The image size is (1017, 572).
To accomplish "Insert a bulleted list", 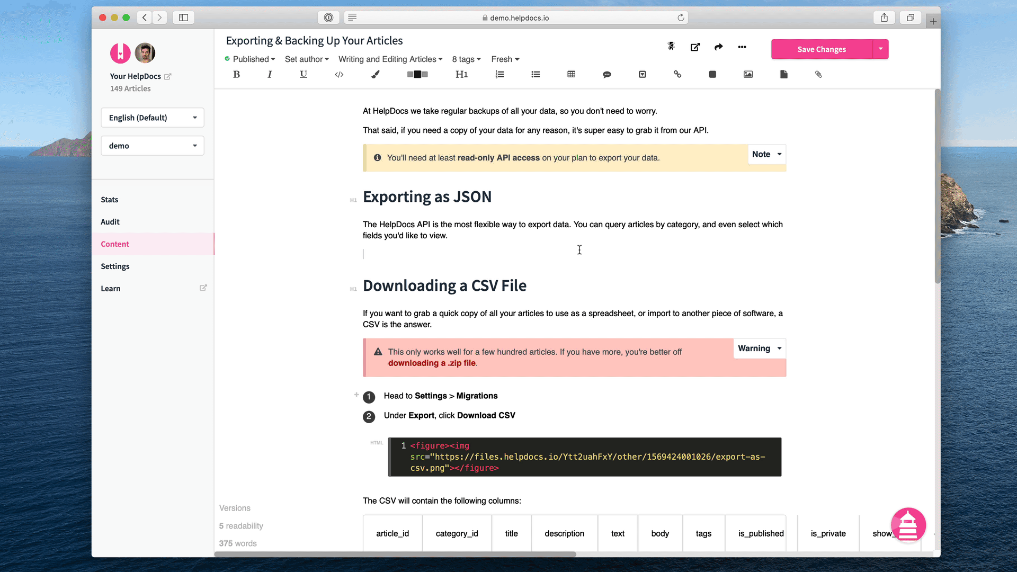I will pyautogui.click(x=536, y=75).
